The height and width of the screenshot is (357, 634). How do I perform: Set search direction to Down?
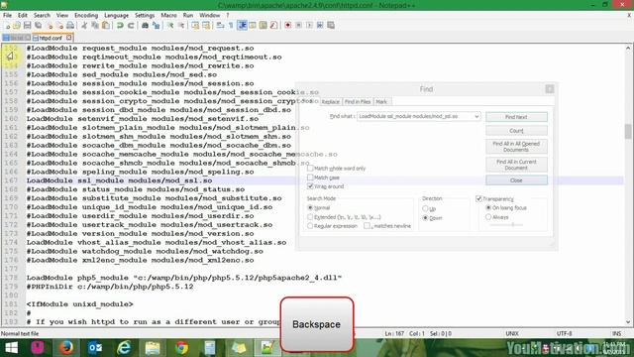[425, 218]
